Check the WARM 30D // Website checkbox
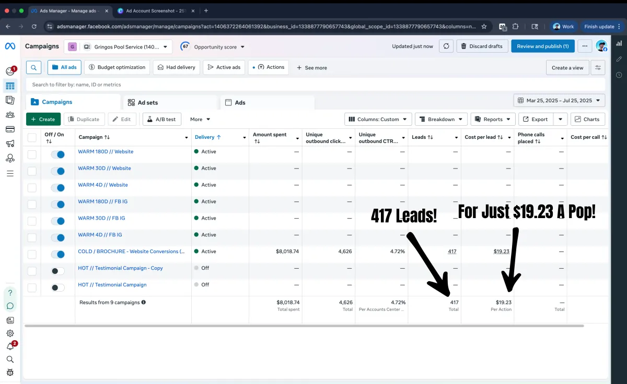Image resolution: width=627 pixels, height=384 pixels. (x=32, y=171)
